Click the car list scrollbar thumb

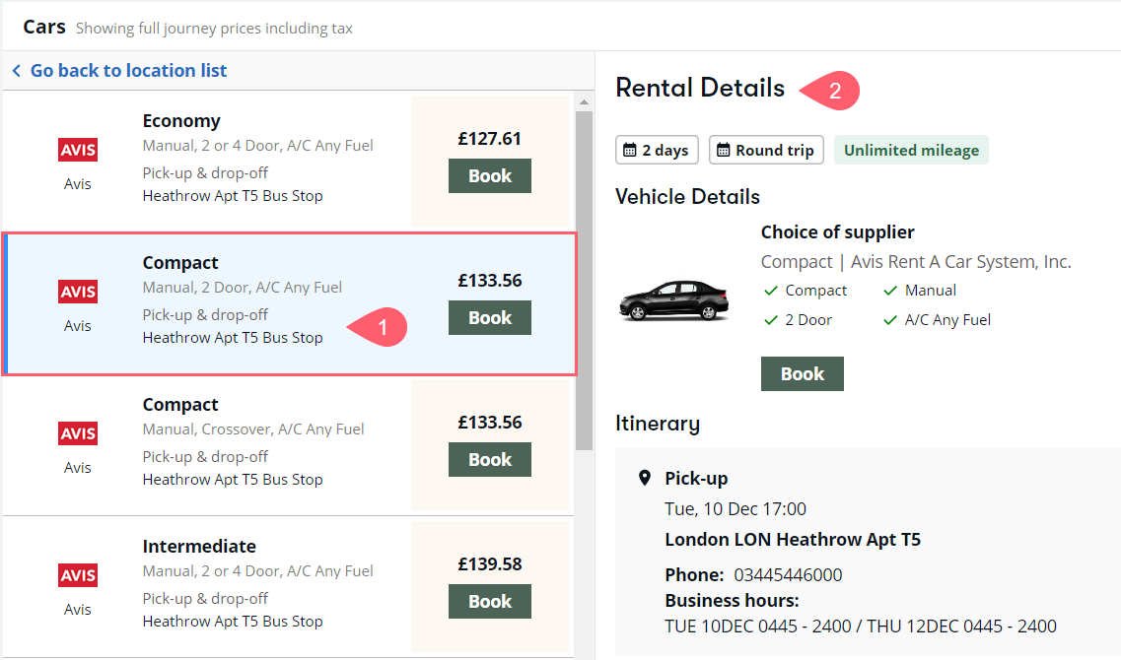[x=584, y=281]
